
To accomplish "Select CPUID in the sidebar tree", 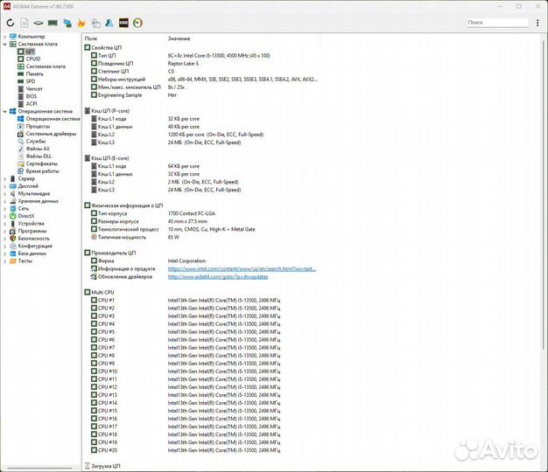I will [x=33, y=59].
